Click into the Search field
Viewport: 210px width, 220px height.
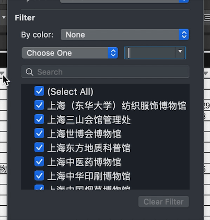(106, 72)
